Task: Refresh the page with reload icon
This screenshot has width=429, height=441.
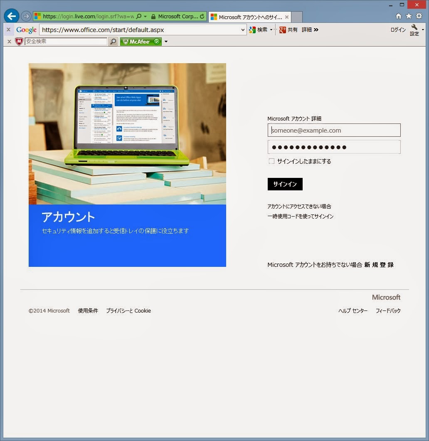Action: (202, 17)
